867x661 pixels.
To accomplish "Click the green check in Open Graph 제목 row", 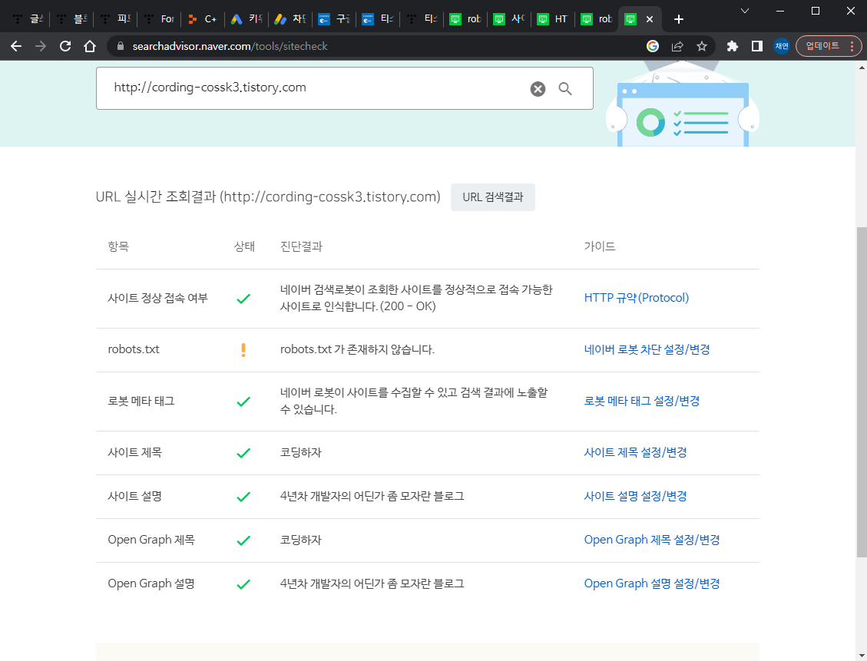I will click(243, 540).
